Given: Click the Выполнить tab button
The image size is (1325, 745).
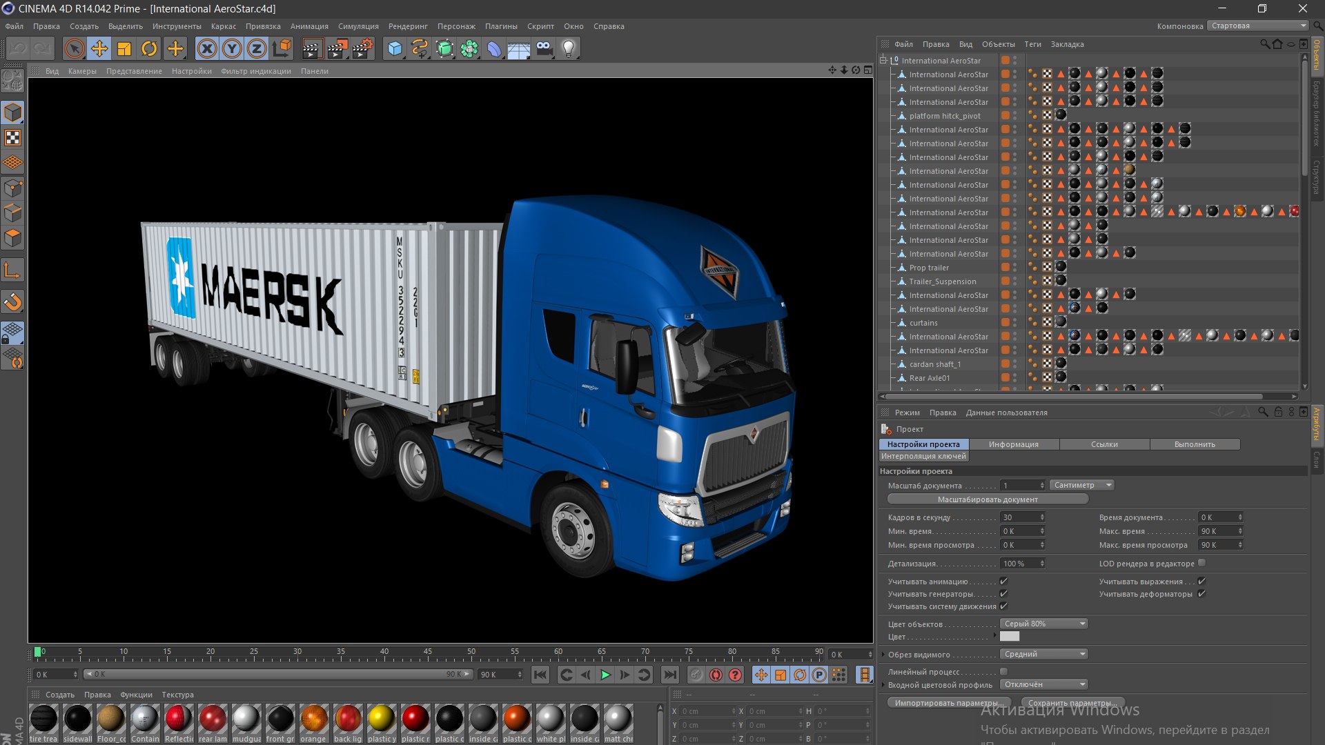Looking at the screenshot, I should (x=1195, y=444).
